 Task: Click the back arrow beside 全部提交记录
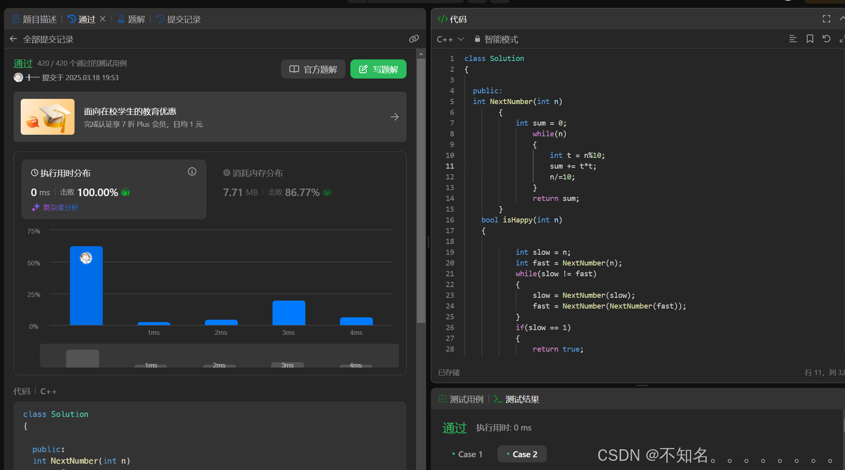(x=14, y=39)
